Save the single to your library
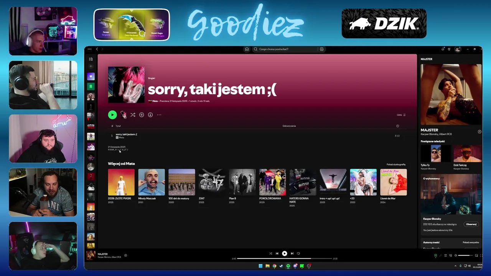The width and height of the screenshot is (491, 276). click(x=142, y=115)
